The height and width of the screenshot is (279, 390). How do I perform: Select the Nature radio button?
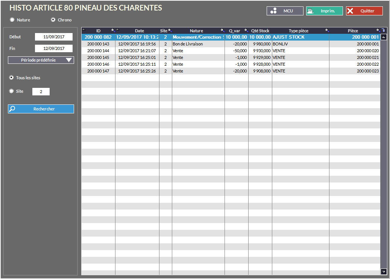pos(12,20)
